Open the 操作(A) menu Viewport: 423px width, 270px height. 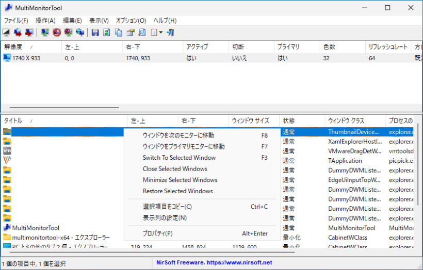pyautogui.click(x=45, y=21)
